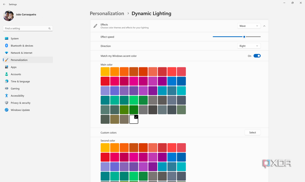Choose bright red Main color, second row first
The width and height of the screenshot is (305, 182).
(x=105, y=81)
